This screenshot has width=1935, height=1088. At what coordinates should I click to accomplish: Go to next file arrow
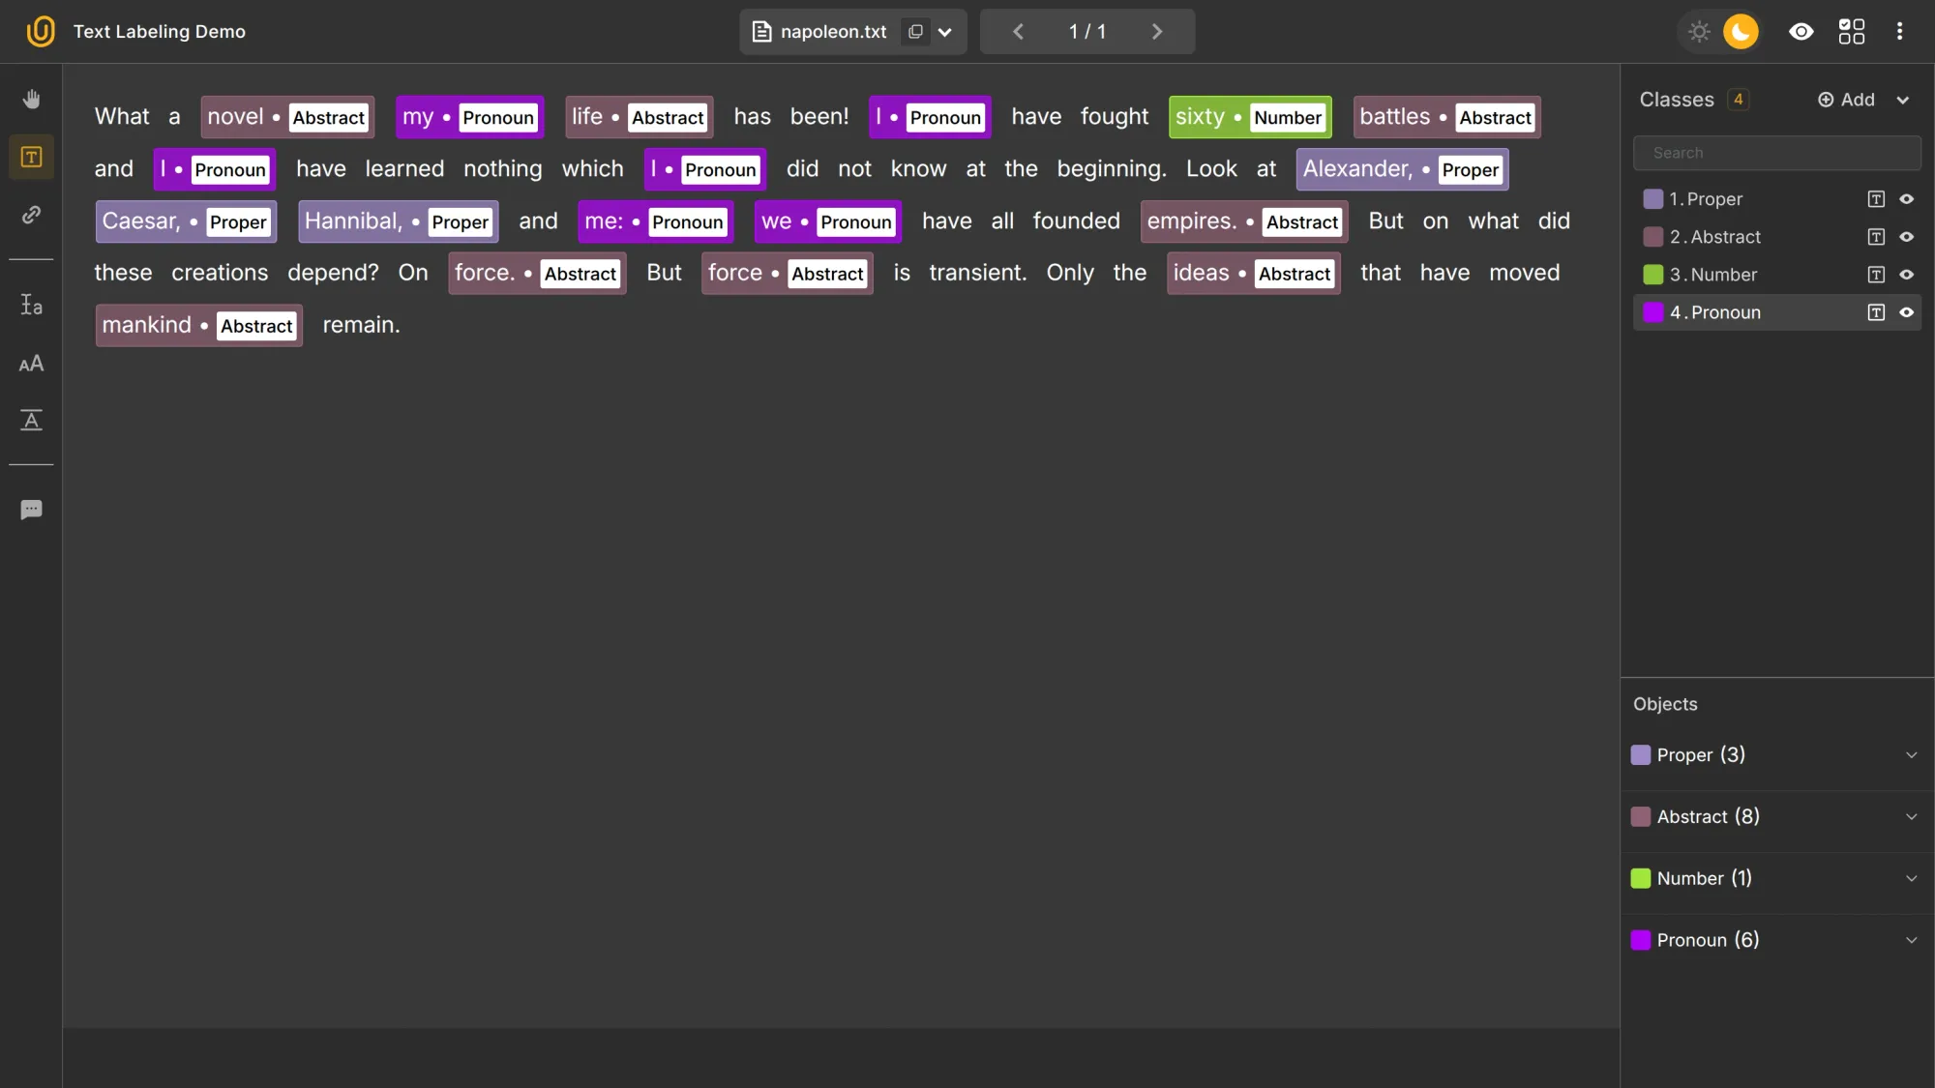[1157, 32]
